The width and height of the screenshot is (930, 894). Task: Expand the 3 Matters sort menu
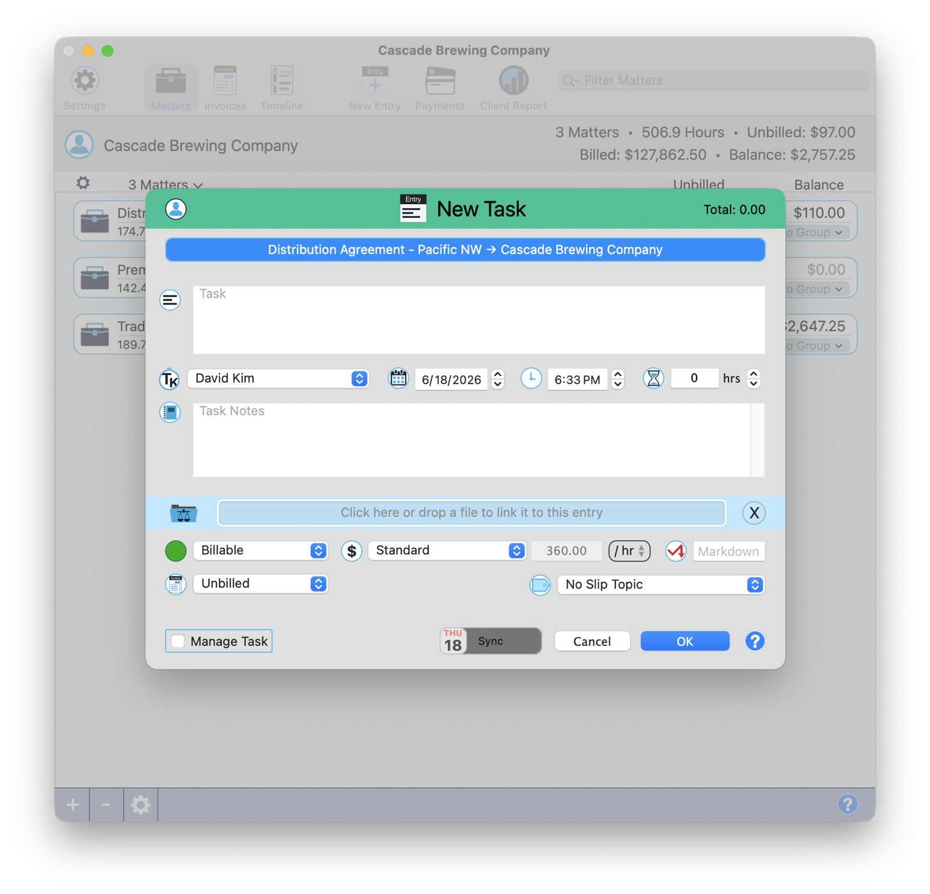pos(166,185)
